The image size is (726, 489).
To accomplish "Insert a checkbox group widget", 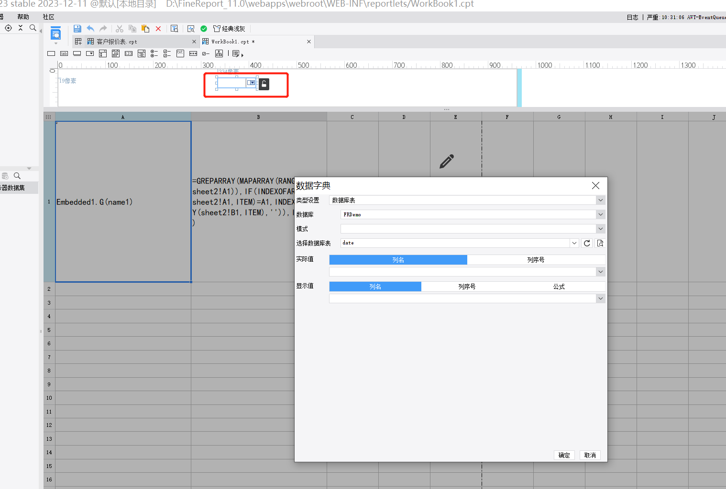I will click(167, 53).
